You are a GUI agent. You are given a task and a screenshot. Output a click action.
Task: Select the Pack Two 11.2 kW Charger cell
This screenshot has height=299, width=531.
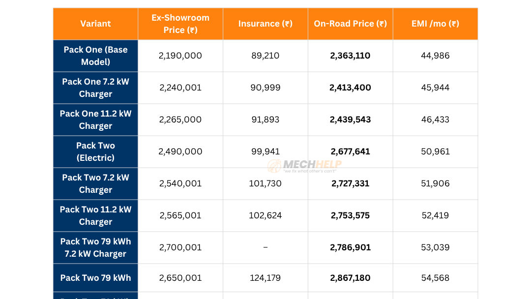[x=95, y=215]
